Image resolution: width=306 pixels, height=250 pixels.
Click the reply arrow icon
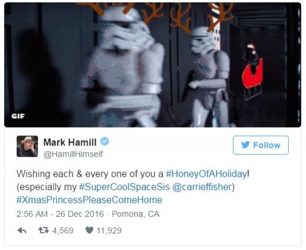pyautogui.click(x=22, y=230)
